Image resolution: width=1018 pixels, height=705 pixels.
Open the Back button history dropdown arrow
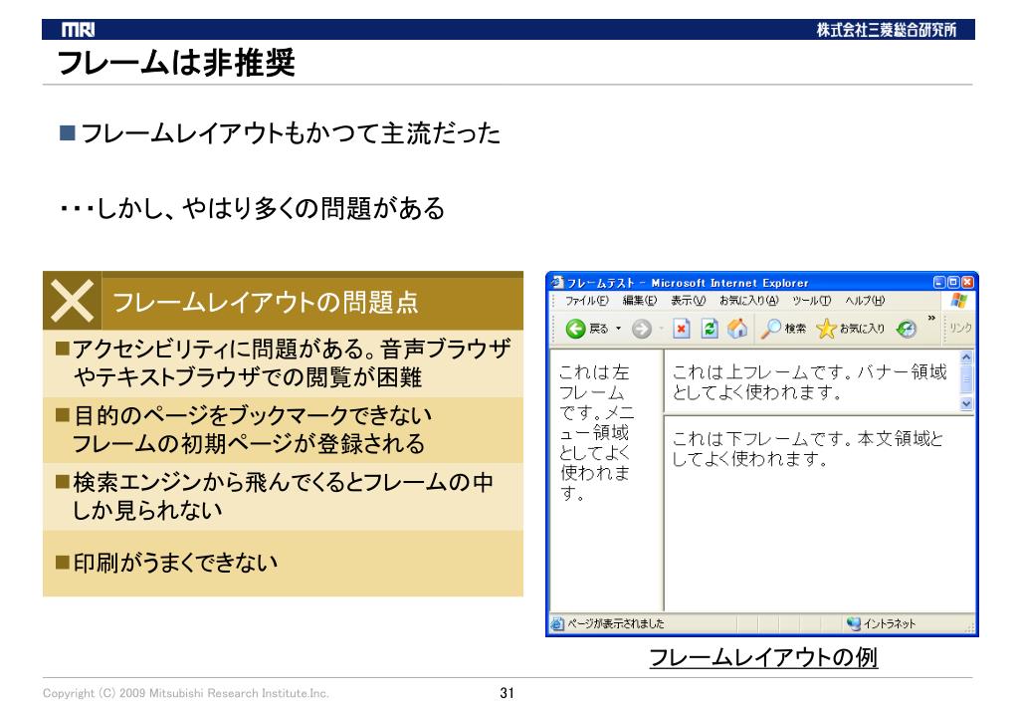click(618, 329)
